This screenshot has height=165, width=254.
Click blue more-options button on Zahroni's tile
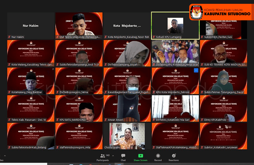pyautogui.click(x=196, y=70)
